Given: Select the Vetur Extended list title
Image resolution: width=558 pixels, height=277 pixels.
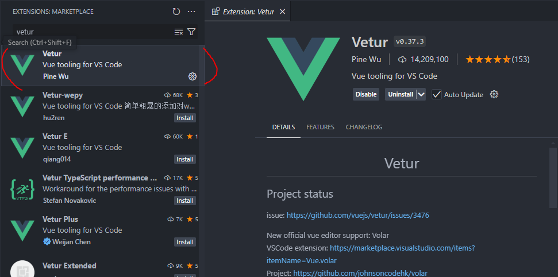Looking at the screenshot, I should tap(70, 266).
